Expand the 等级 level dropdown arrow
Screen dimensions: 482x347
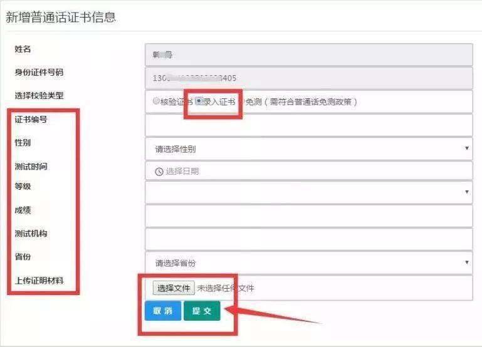click(466, 192)
